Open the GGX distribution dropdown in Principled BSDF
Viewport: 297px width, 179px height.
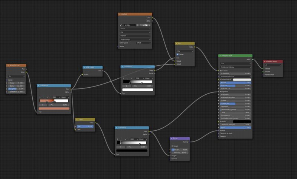235,64
